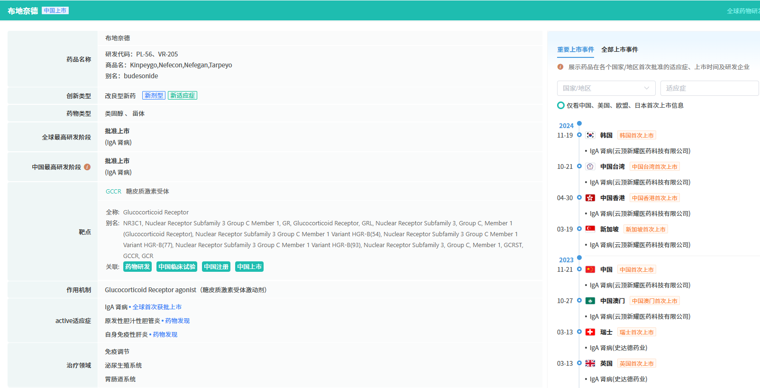Click the 11-21 timeline node
The image size is (760, 388).
579,269
